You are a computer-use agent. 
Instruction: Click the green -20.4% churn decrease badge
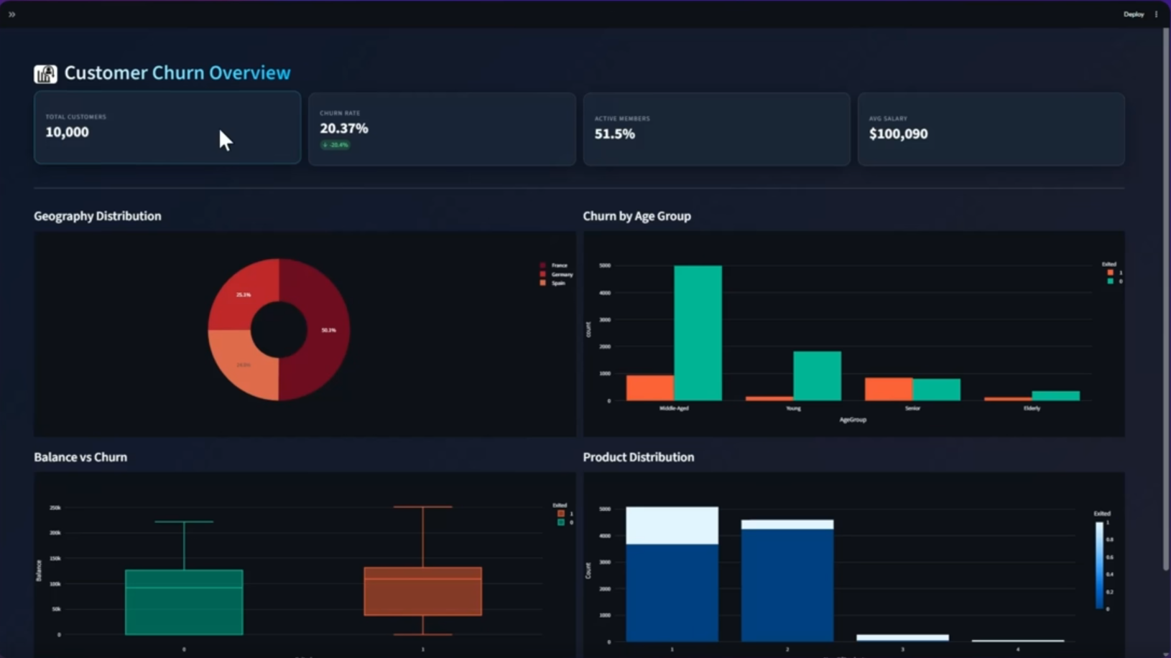pyautogui.click(x=335, y=144)
